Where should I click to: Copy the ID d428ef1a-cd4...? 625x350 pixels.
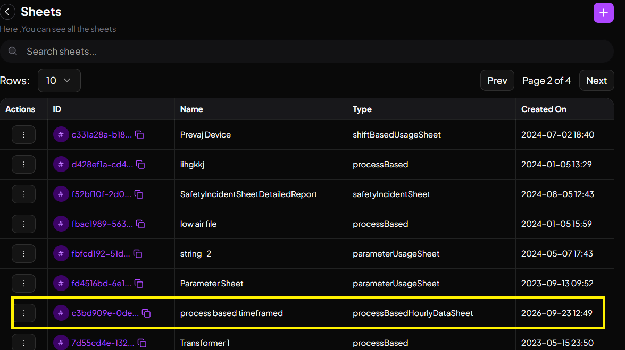click(140, 165)
